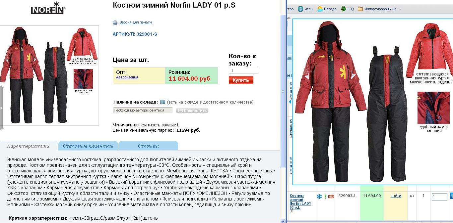Follow the Авторизация link under Опт

click(127, 77)
